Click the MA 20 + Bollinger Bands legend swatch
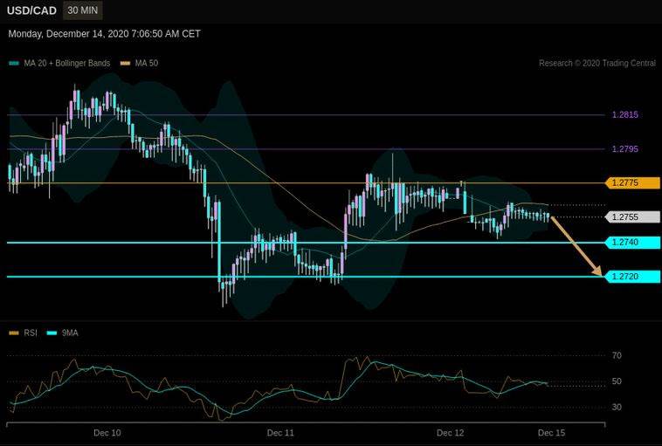The width and height of the screenshot is (662, 446). click(14, 64)
